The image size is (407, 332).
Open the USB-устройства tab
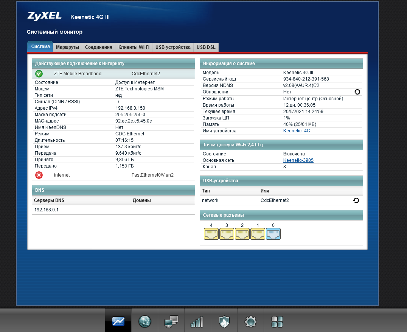pyautogui.click(x=173, y=47)
